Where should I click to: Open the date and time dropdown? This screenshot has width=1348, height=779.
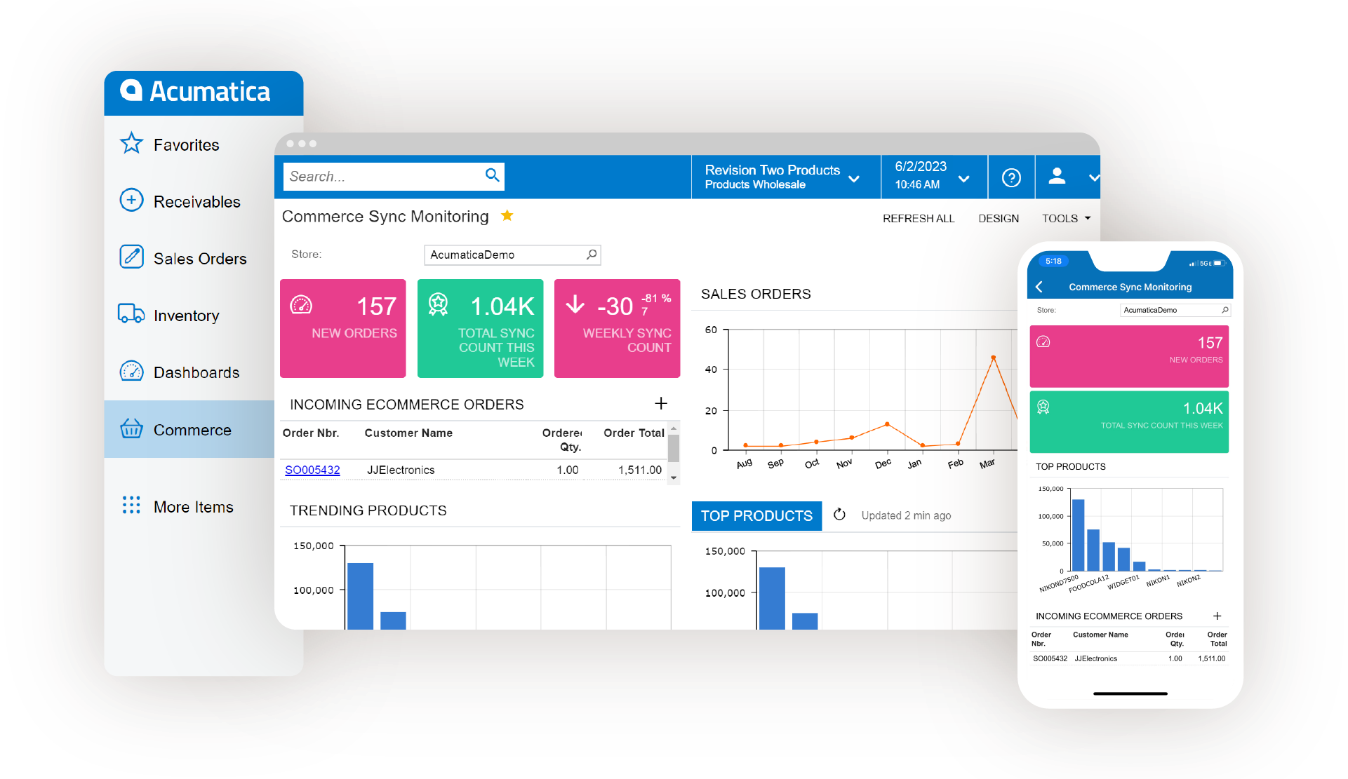[964, 179]
